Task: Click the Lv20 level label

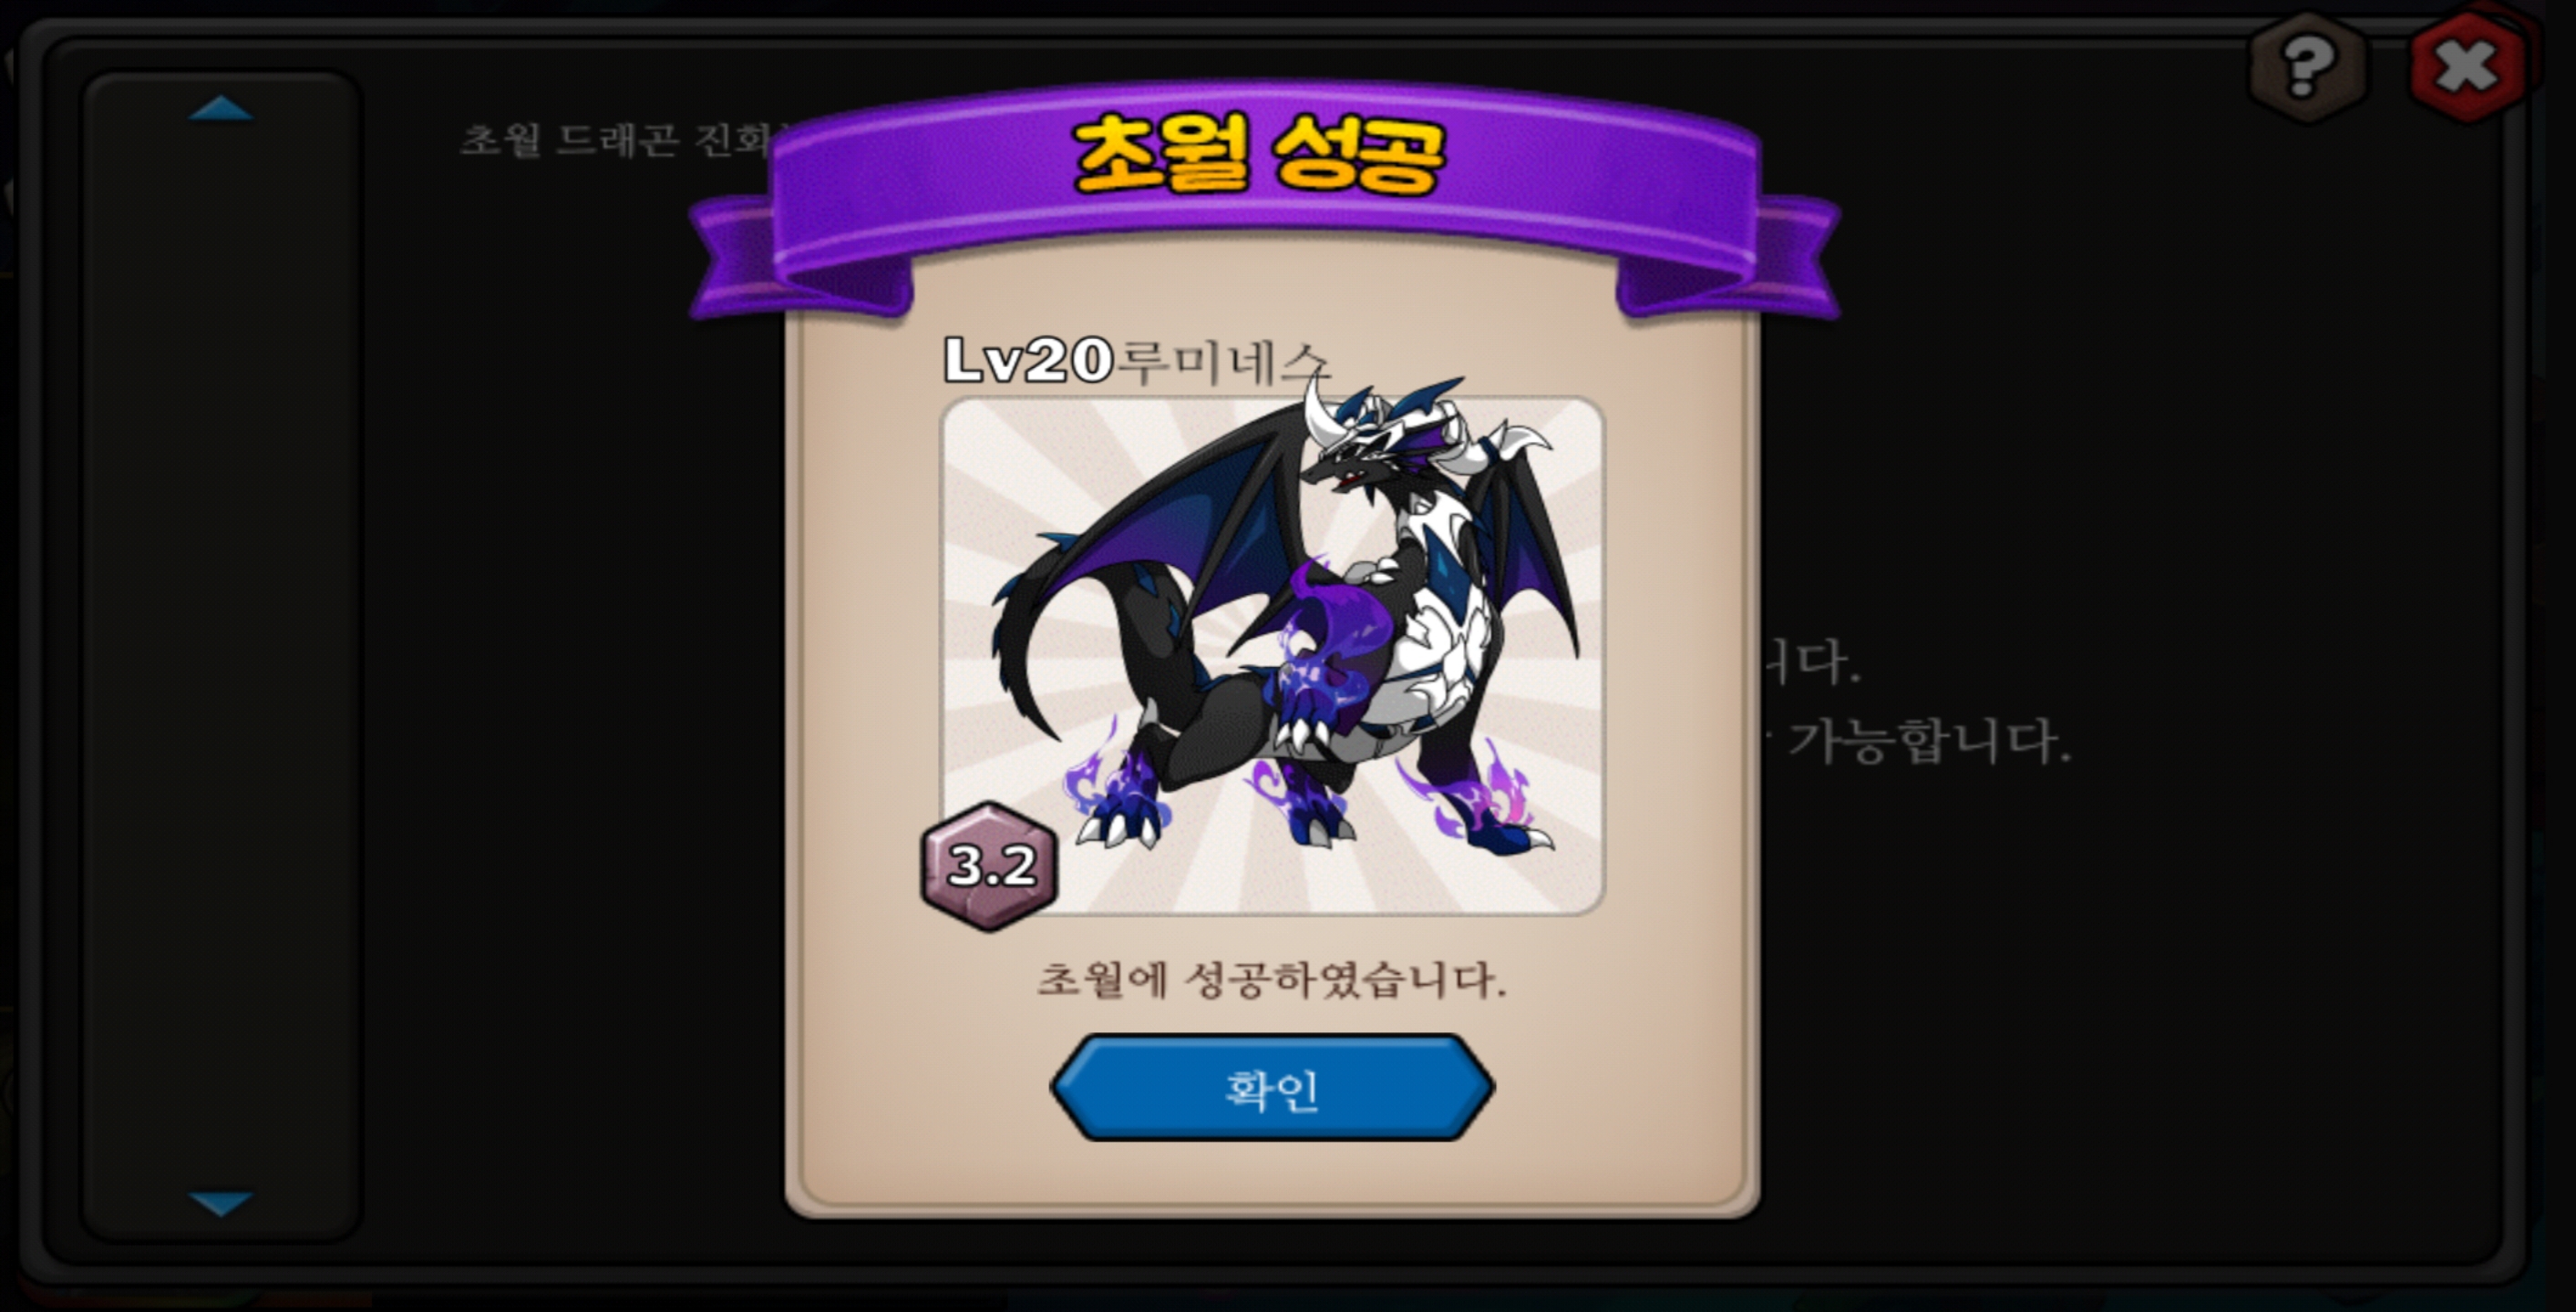Action: tap(1028, 360)
